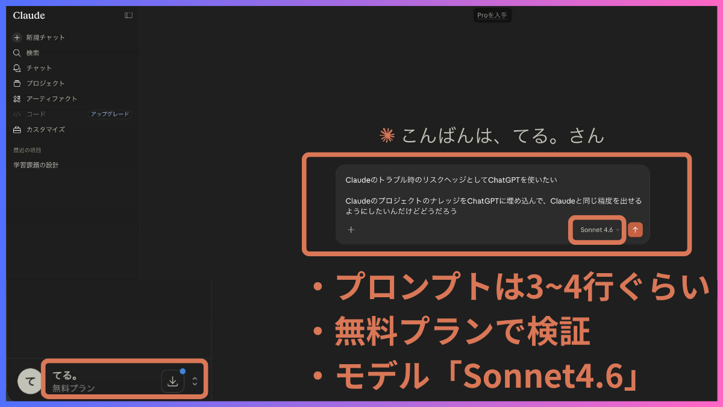This screenshot has width=723, height=407.
Task: Click the code brackets icon
Action: (17, 114)
